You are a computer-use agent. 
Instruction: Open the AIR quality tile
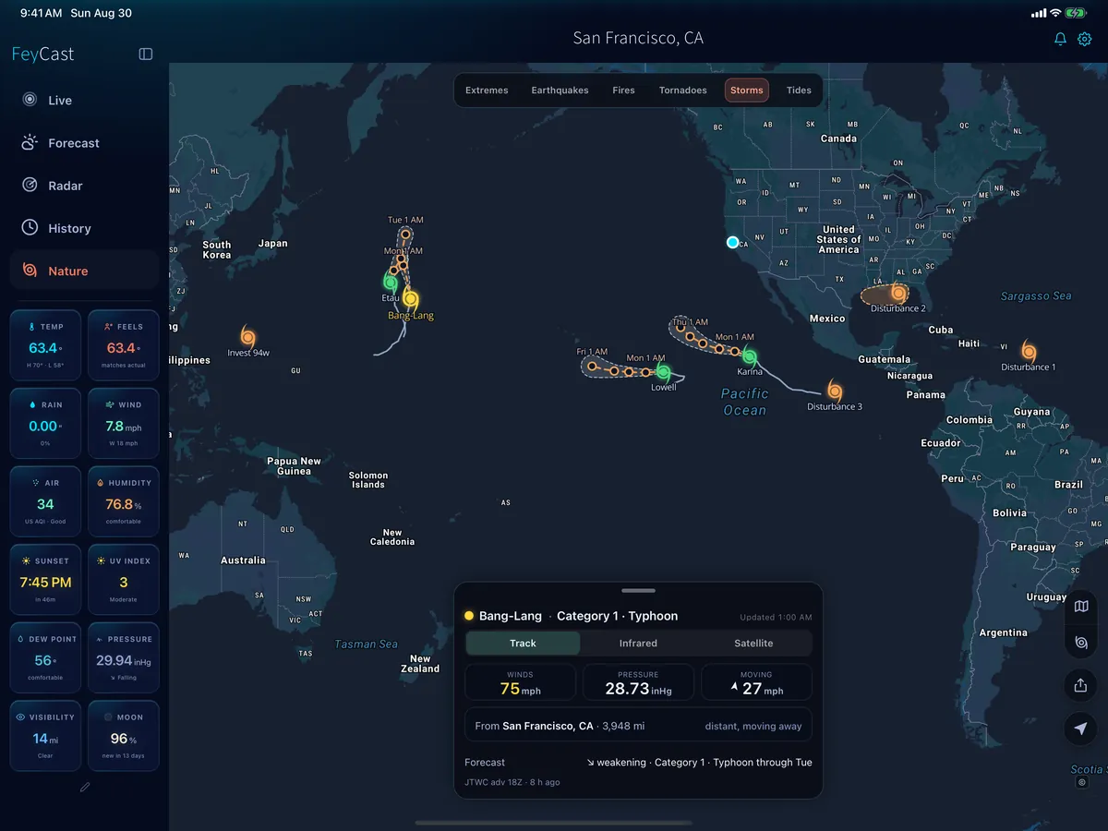45,501
